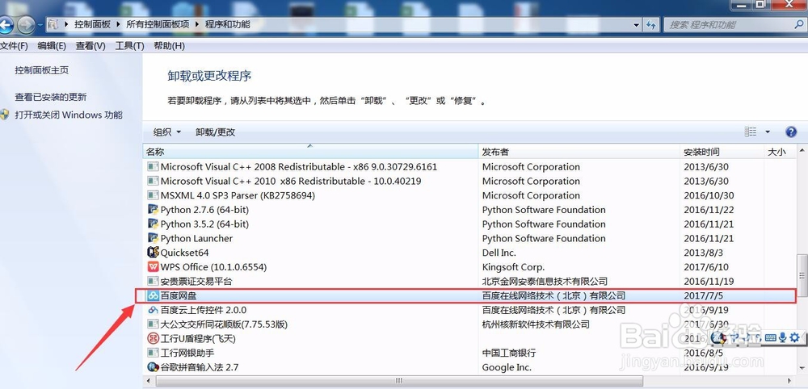The image size is (808, 389).
Task: Open the recent pages dropdown arrow
Action: click(40, 25)
